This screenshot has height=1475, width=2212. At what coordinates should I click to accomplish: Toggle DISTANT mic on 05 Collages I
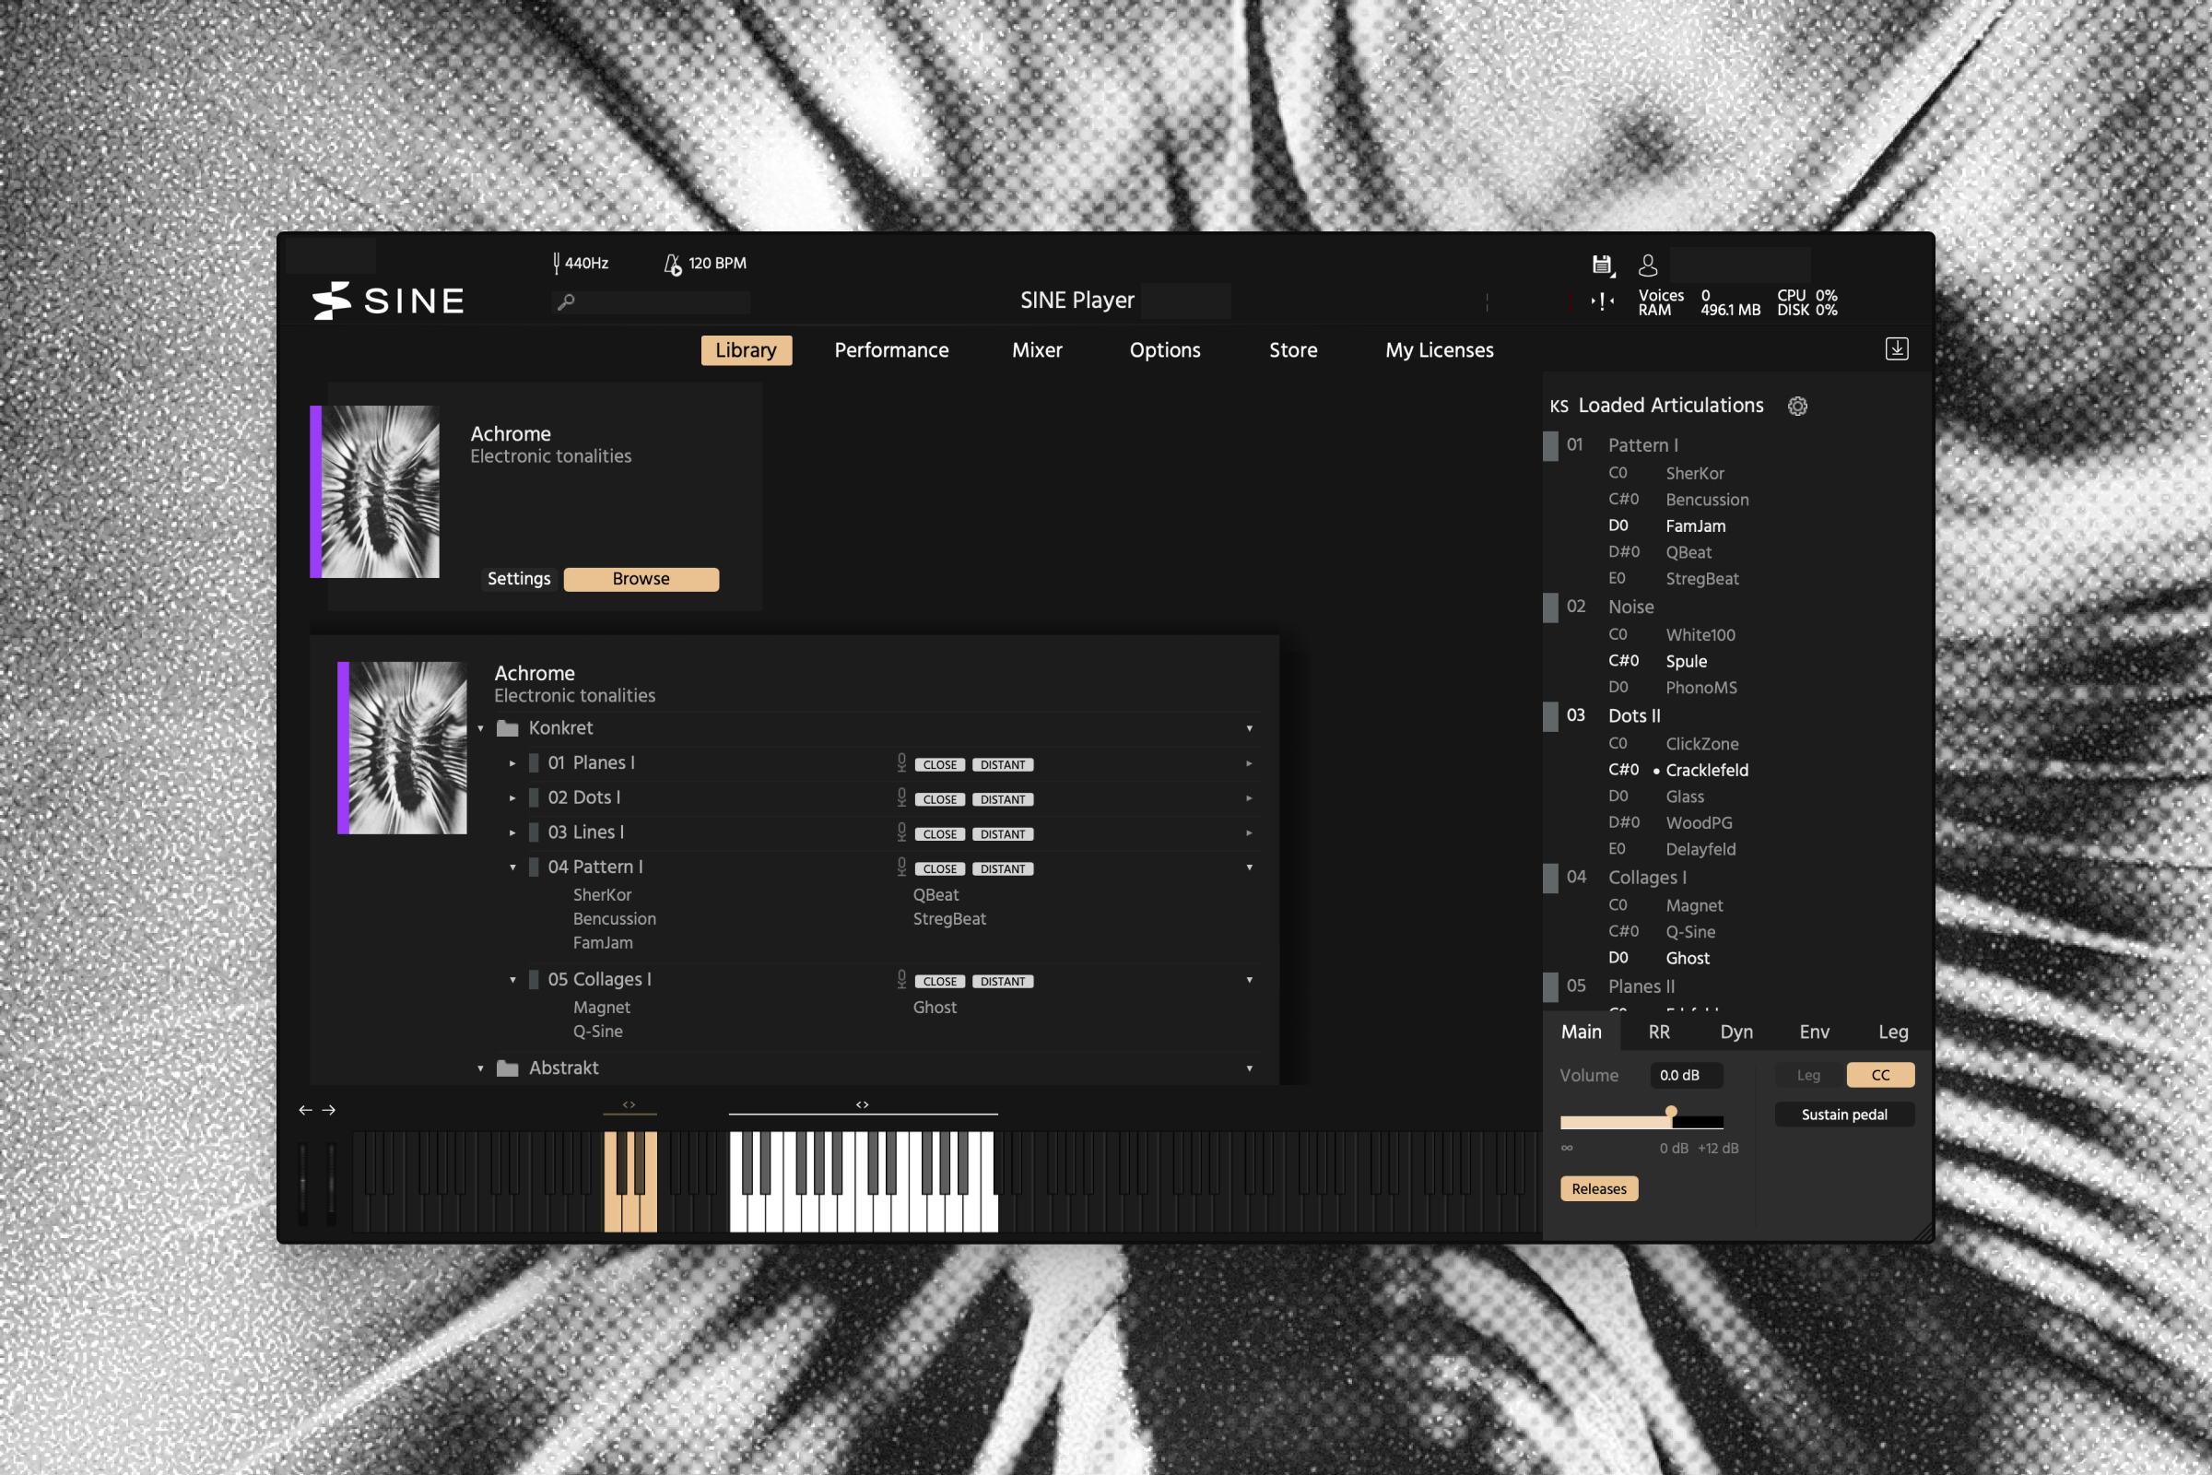point(1003,981)
